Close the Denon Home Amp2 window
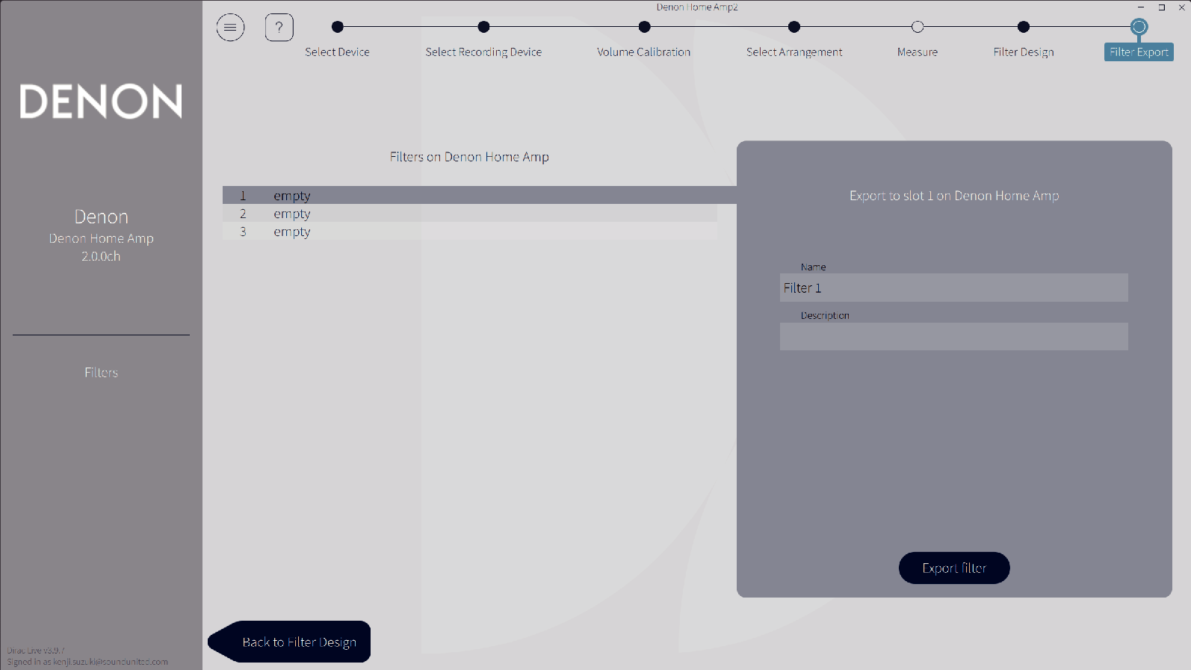The height and width of the screenshot is (670, 1191). [1181, 7]
